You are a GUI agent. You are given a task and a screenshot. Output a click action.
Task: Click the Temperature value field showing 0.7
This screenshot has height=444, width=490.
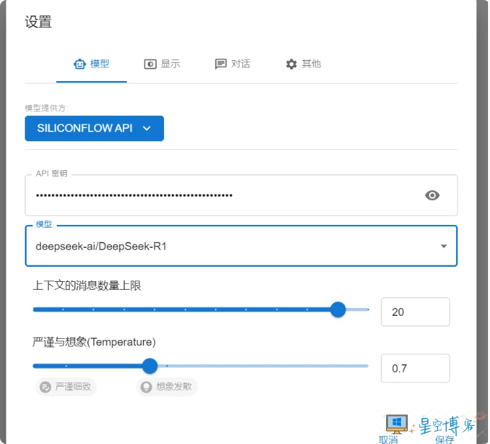pos(415,368)
